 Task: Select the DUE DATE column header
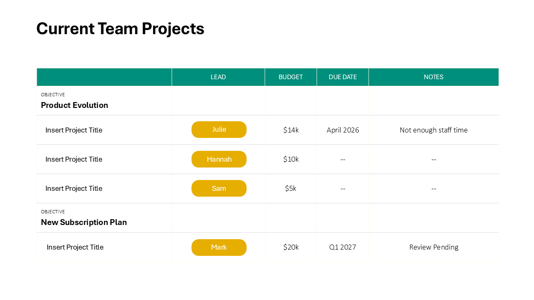coord(343,77)
